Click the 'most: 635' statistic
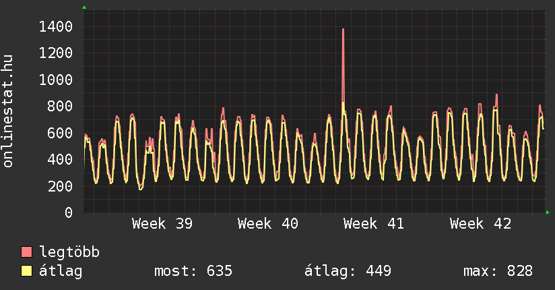The image size is (555, 290). tap(193, 271)
